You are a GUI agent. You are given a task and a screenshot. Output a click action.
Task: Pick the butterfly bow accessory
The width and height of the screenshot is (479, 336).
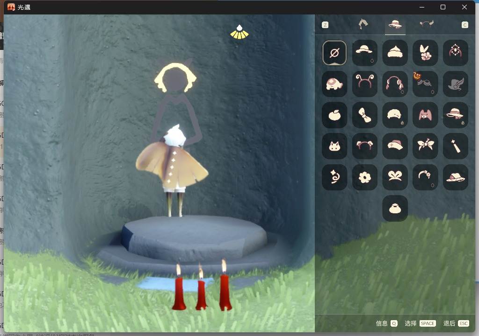[x=425, y=146]
